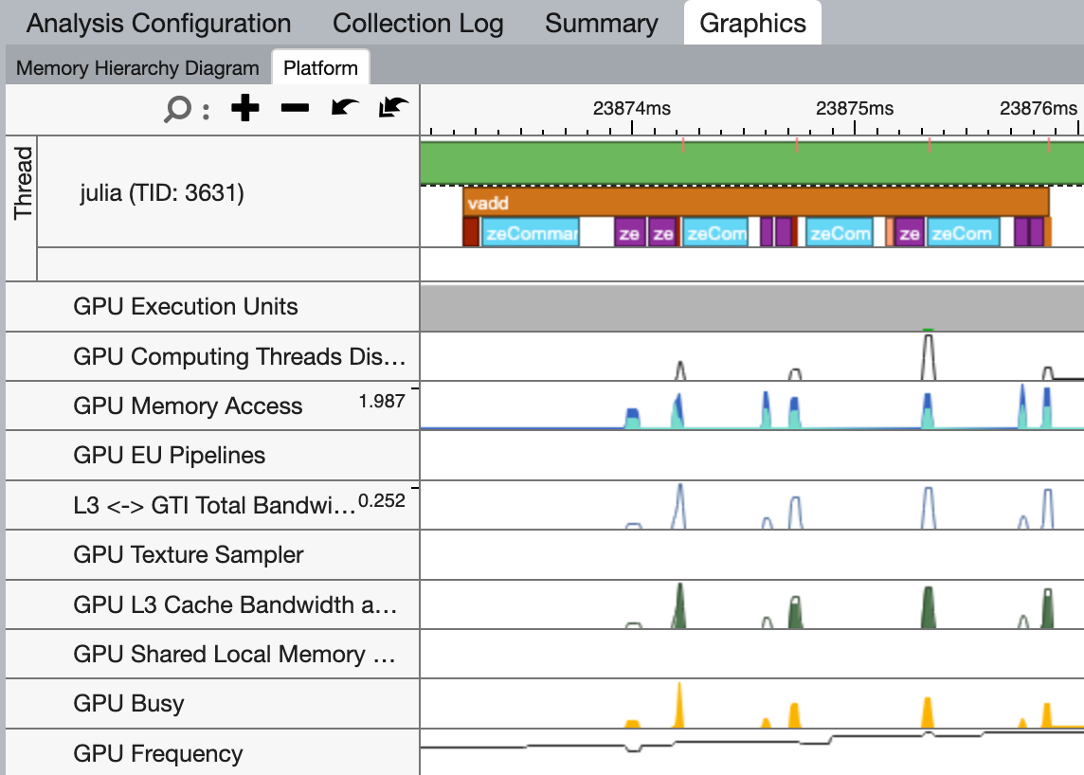Select the Graphics tab
This screenshot has height=775, width=1084.
(752, 24)
